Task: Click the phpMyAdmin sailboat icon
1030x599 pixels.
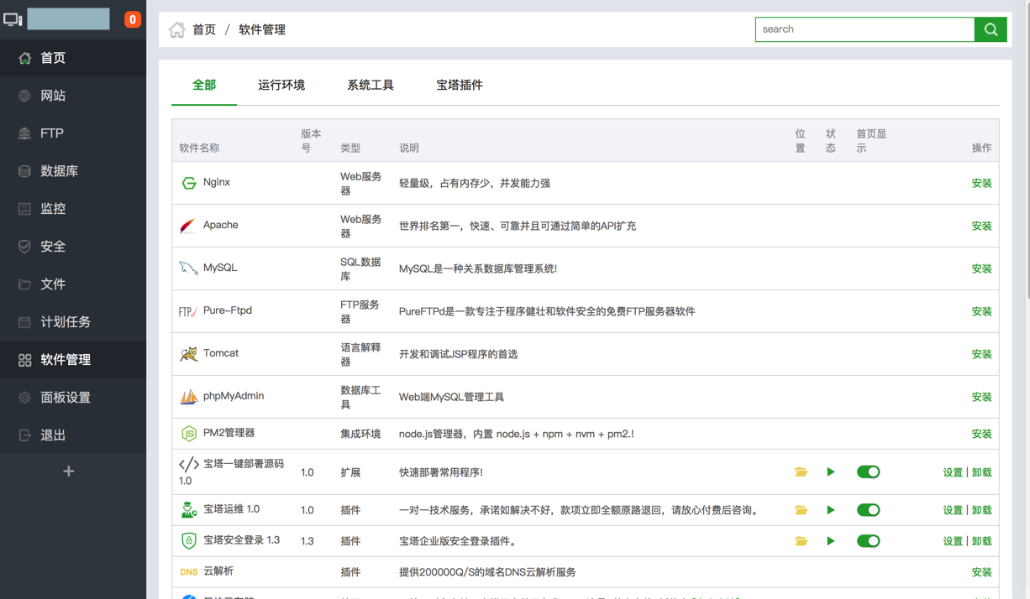Action: tap(188, 397)
